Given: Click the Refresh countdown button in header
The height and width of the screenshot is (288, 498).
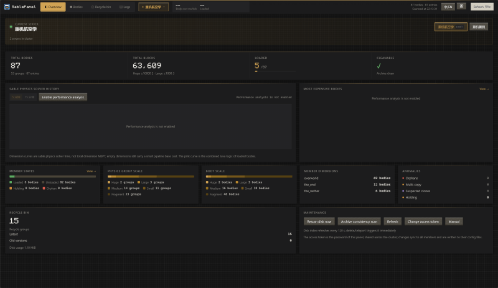Looking at the screenshot, I should (482, 7).
